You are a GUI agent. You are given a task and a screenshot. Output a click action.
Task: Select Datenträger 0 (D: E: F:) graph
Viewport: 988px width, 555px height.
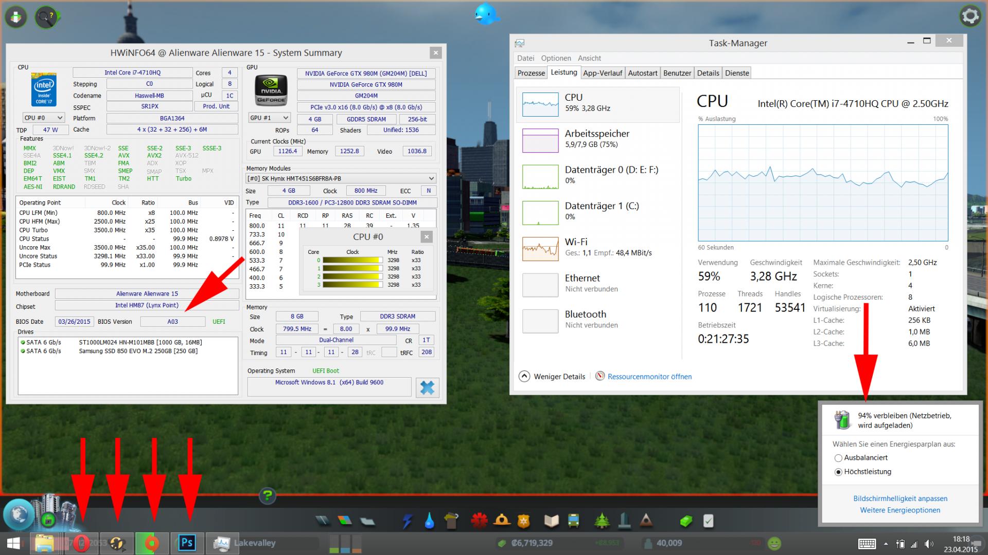pyautogui.click(x=598, y=176)
